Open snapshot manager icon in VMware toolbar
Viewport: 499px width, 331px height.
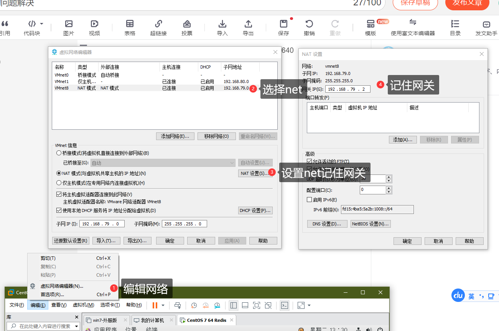tap(217, 305)
